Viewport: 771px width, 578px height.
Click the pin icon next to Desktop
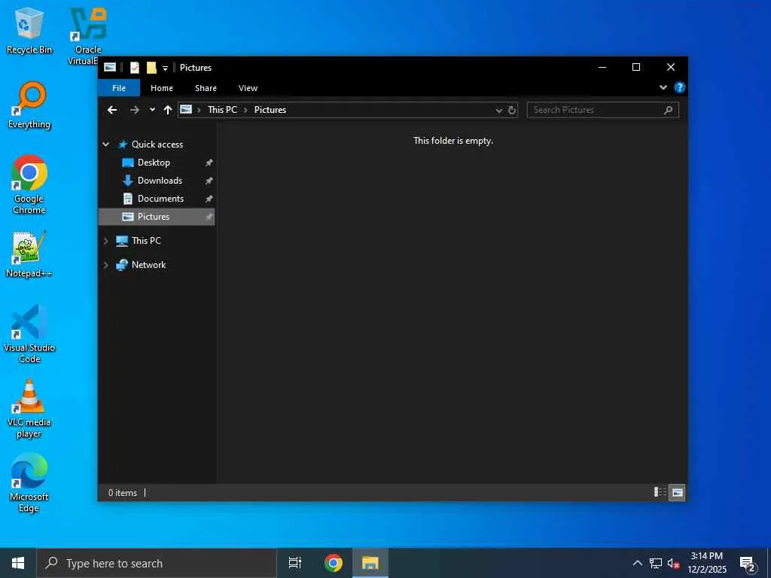[x=209, y=163]
